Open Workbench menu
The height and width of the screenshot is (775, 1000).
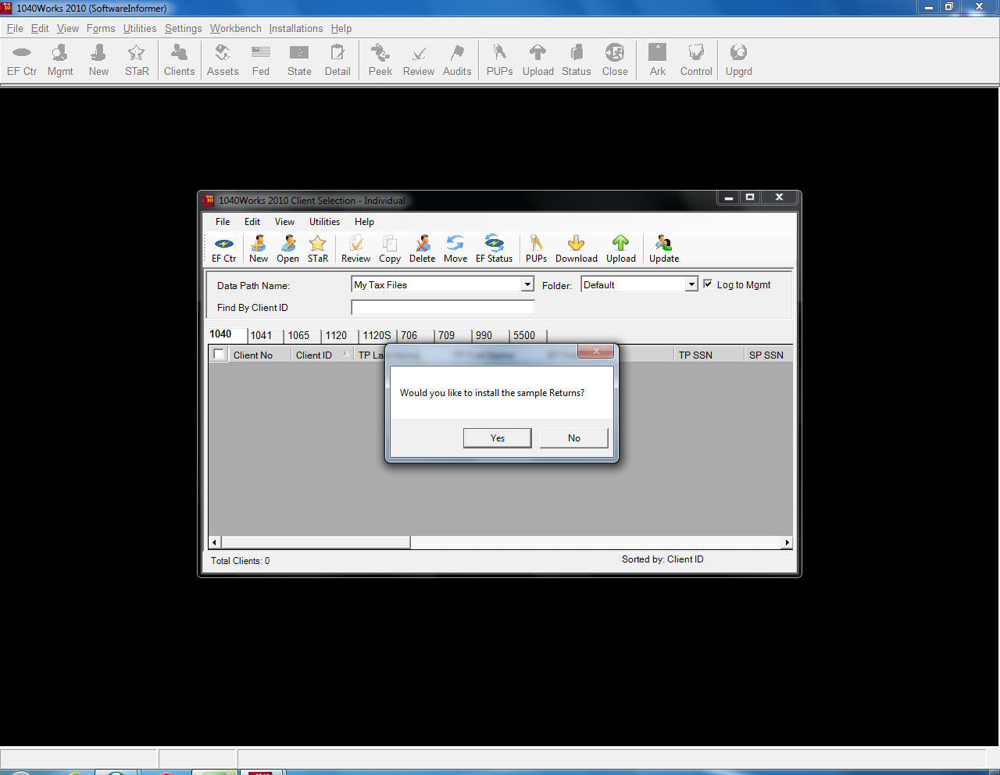[x=235, y=28]
